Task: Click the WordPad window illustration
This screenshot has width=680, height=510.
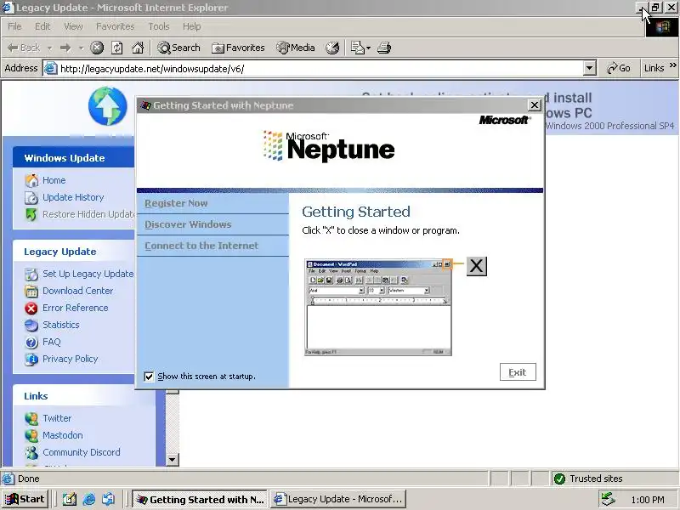Action: pyautogui.click(x=378, y=307)
